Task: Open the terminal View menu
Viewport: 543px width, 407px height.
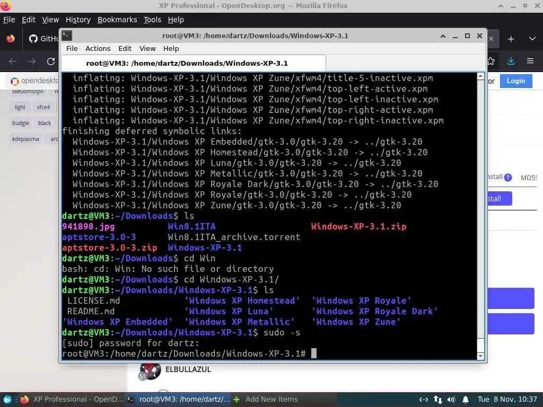Action: point(147,48)
